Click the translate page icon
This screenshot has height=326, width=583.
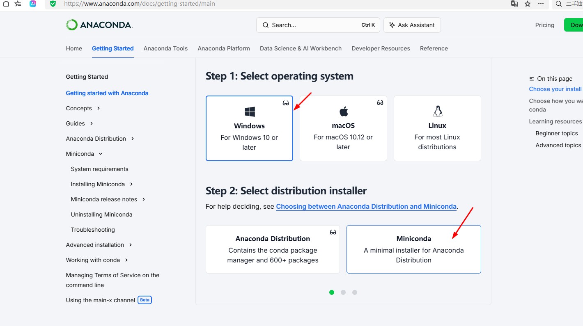pos(514,4)
